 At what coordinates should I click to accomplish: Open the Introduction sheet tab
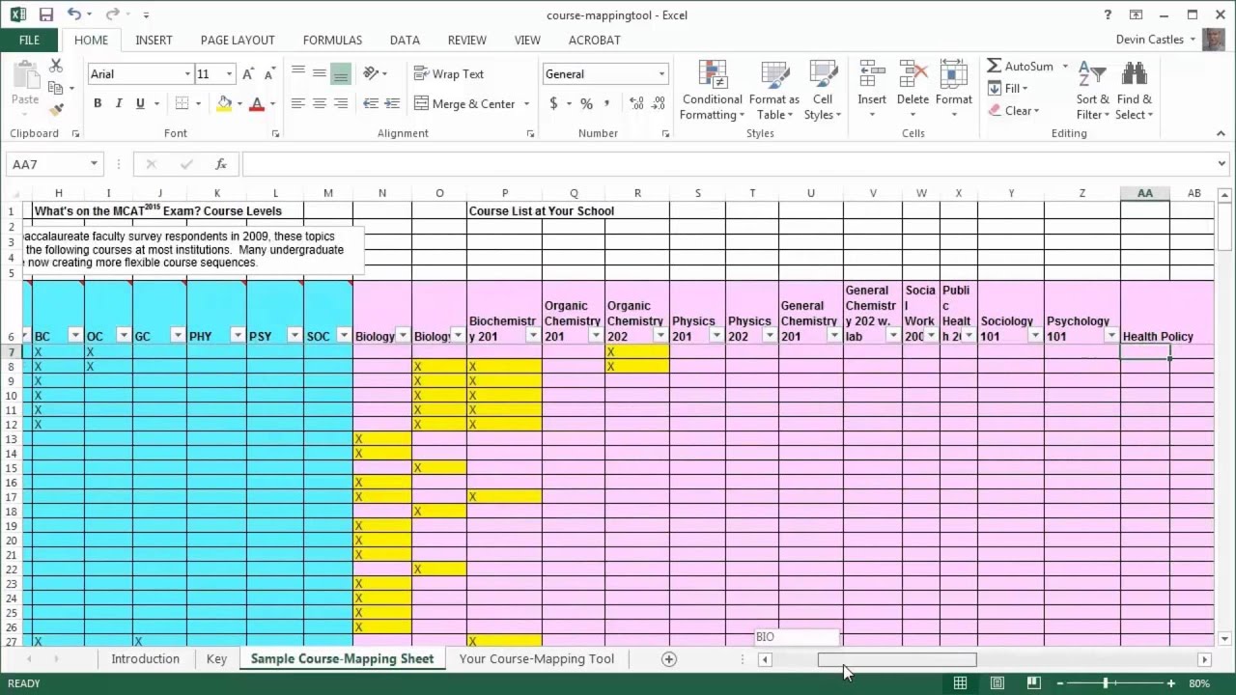click(145, 658)
